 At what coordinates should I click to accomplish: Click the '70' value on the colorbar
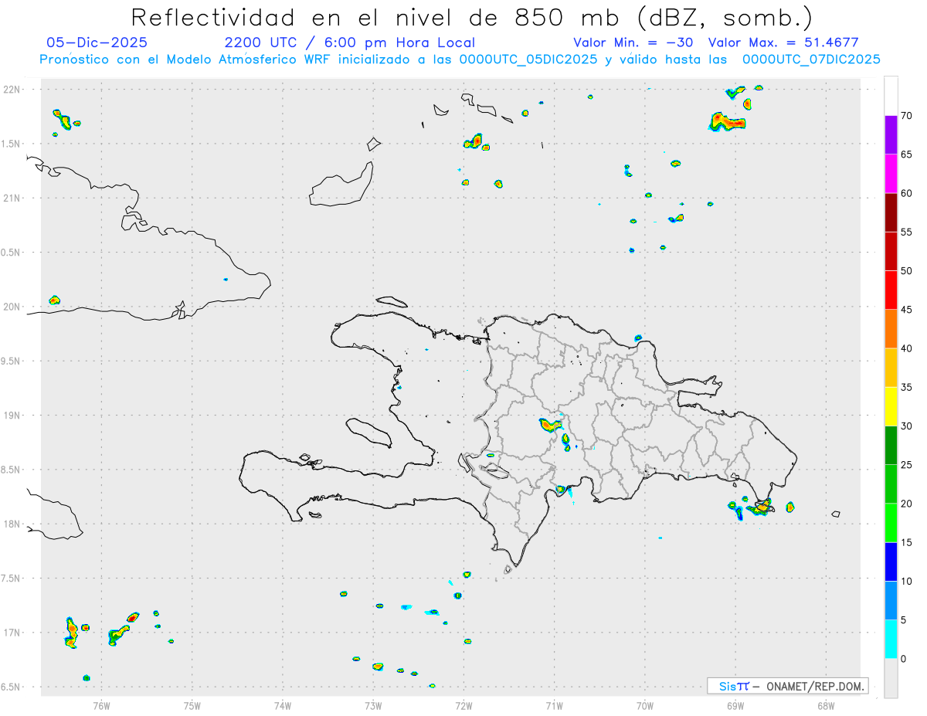[906, 116]
